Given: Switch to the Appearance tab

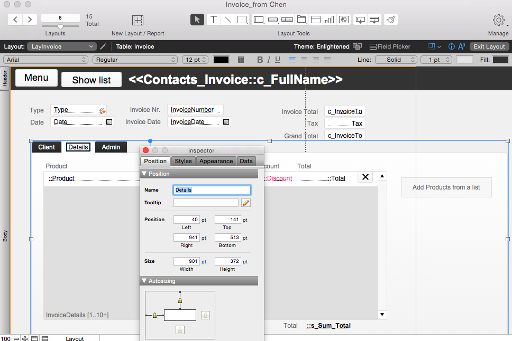Looking at the screenshot, I should [216, 161].
